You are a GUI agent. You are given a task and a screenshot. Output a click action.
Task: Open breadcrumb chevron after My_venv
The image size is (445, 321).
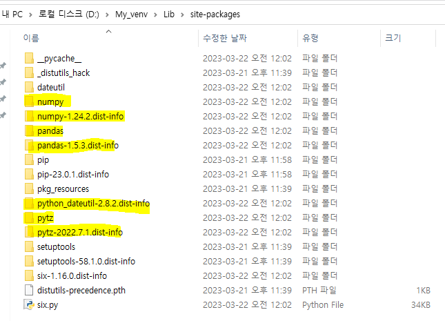tap(155, 14)
